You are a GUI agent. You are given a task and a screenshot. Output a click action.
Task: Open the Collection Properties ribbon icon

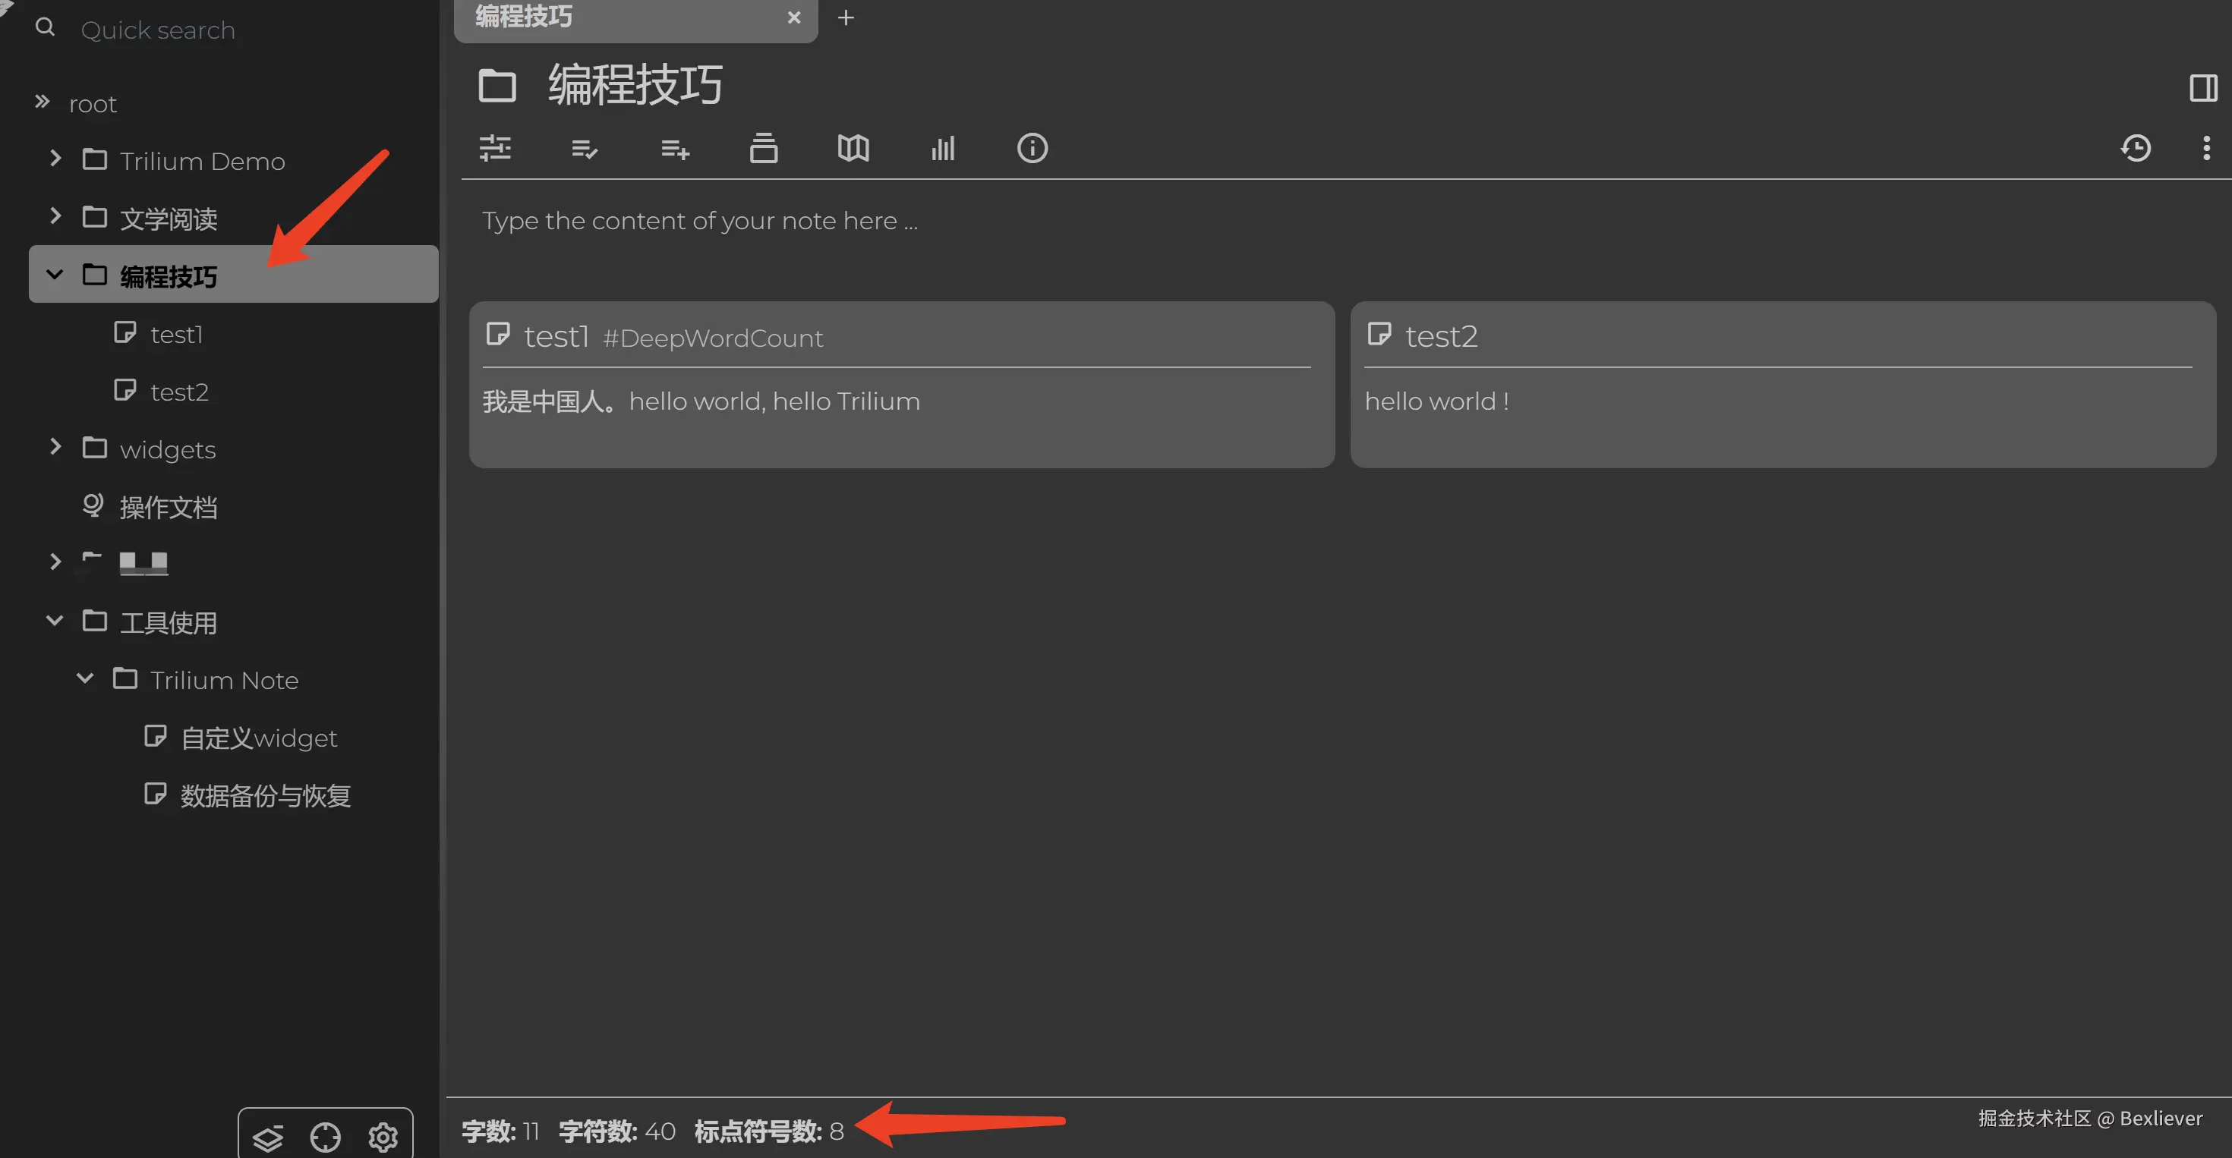763,148
